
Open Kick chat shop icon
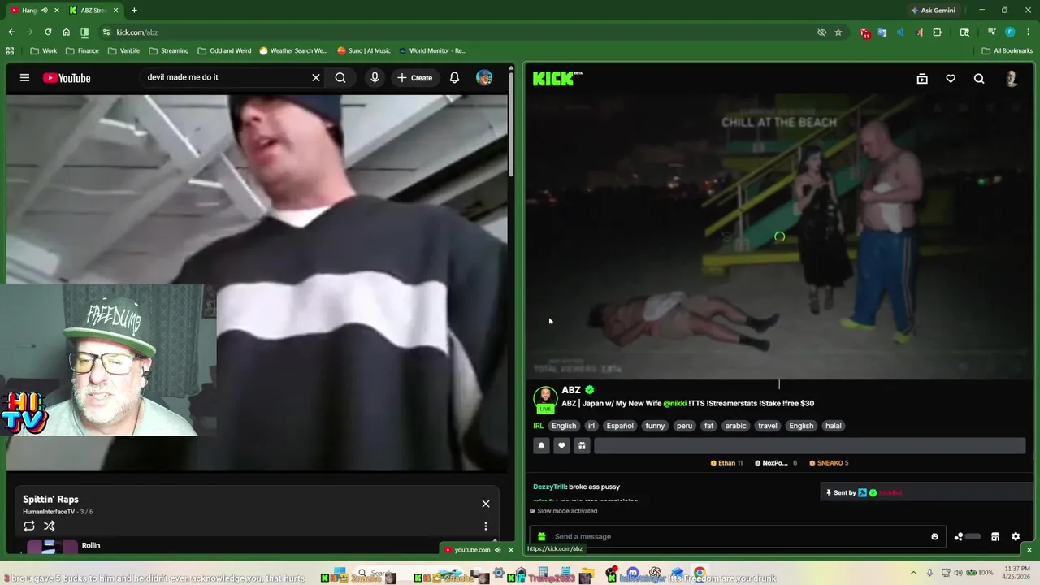point(994,536)
